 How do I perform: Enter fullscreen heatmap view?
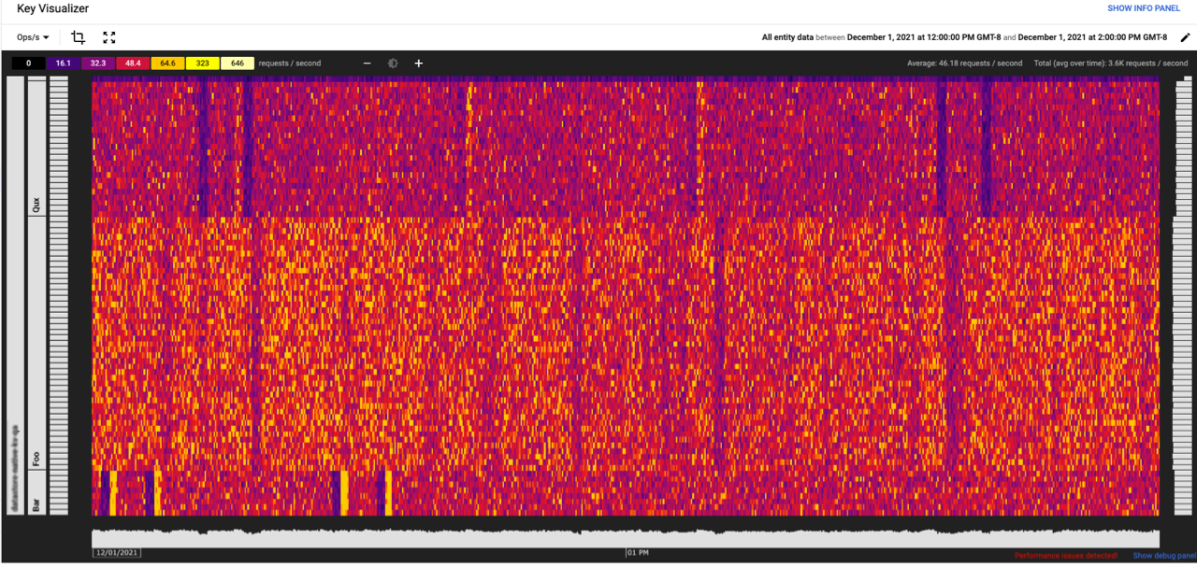point(109,37)
